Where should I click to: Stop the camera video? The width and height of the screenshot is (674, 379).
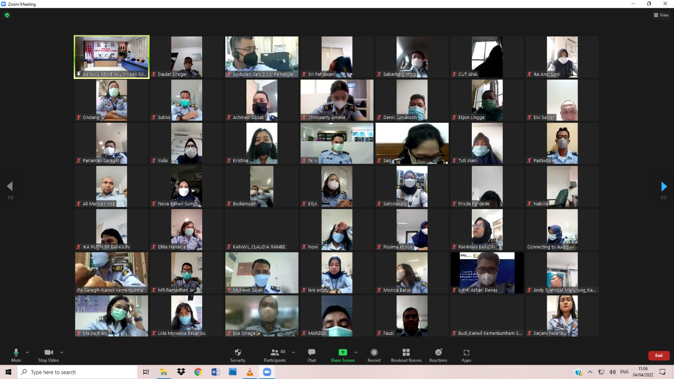48,355
